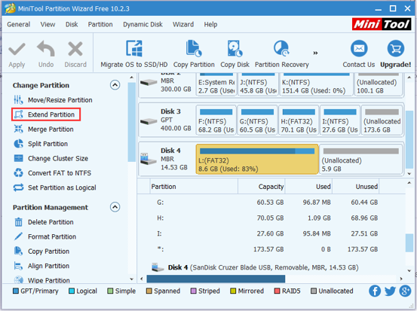
Task: Click the Apply checkmark icon
Action: (x=17, y=50)
